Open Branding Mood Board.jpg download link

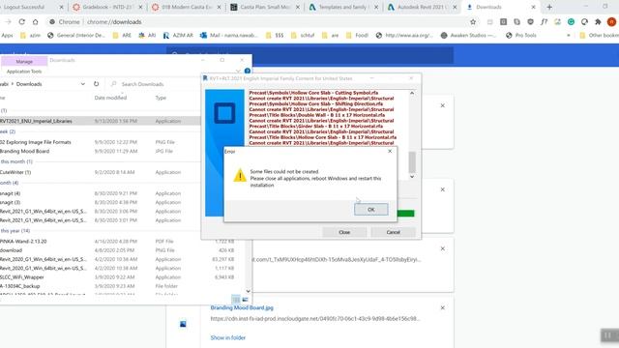tap(242, 307)
